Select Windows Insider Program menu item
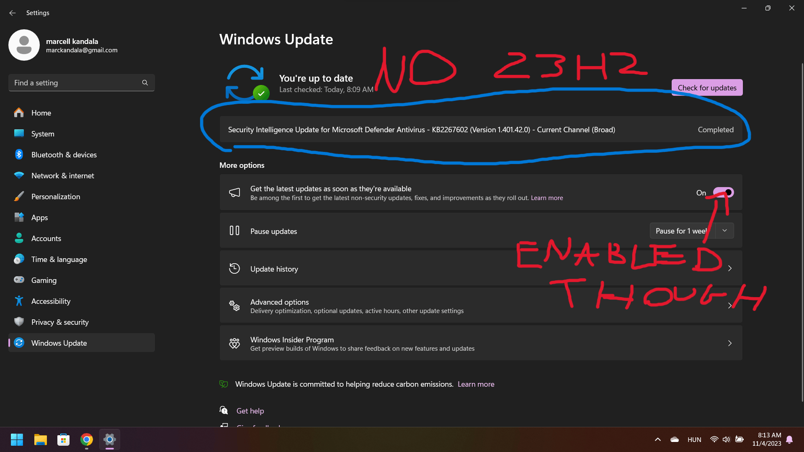 [480, 343]
